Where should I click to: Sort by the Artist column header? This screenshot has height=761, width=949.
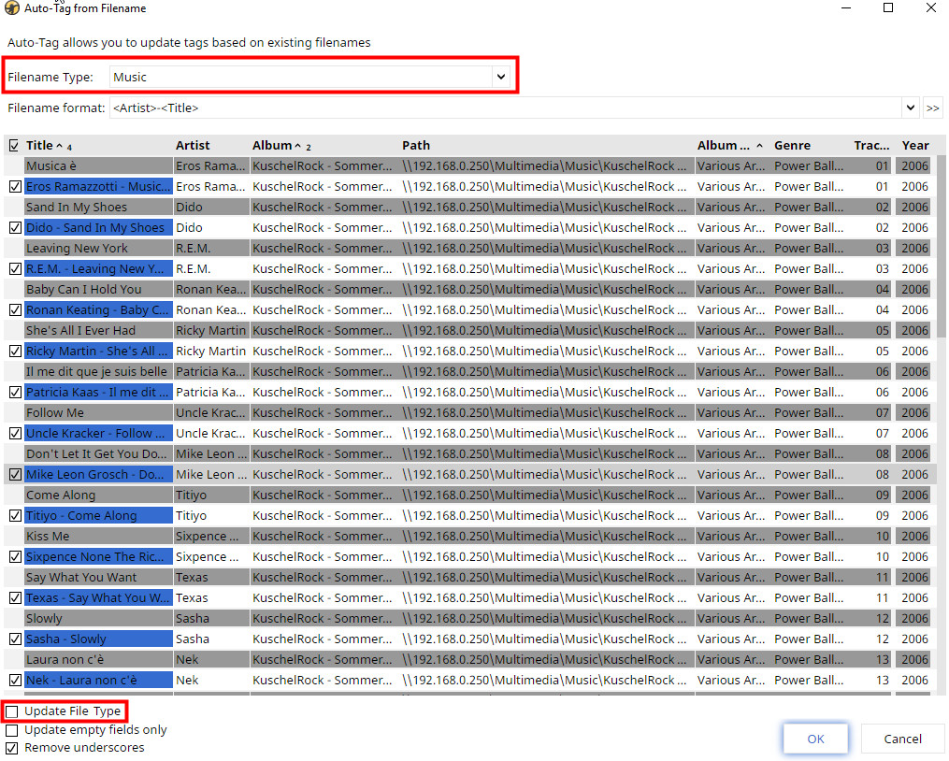[193, 145]
